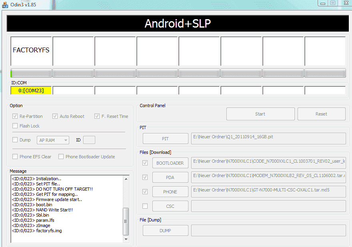Click the PHONE file path field
The height and width of the screenshot is (247, 352).
(x=268, y=191)
